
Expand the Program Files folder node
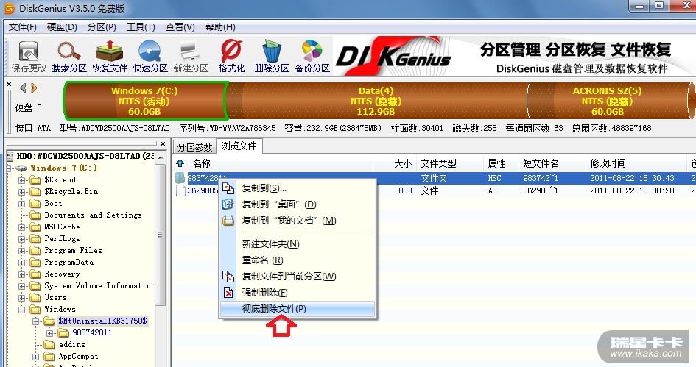click(21, 251)
